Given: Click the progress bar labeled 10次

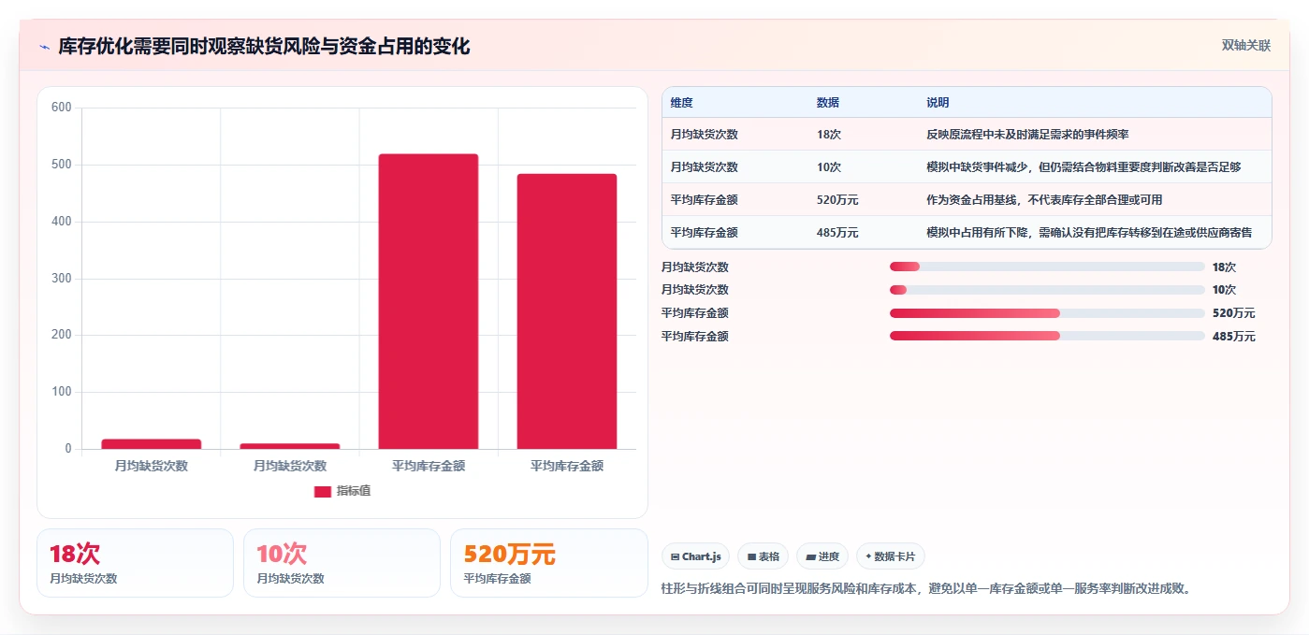Looking at the screenshot, I should pos(1047,290).
